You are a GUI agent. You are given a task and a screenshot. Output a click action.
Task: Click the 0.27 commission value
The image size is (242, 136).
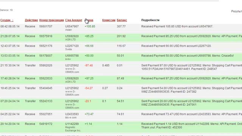pyautogui.click(x=105, y=88)
